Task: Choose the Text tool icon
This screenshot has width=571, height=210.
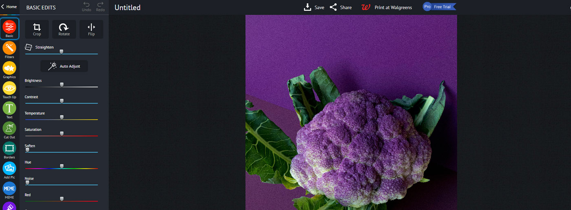Action: click(9, 109)
